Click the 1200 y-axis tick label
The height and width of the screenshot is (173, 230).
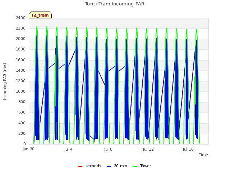pyautogui.click(x=21, y=81)
